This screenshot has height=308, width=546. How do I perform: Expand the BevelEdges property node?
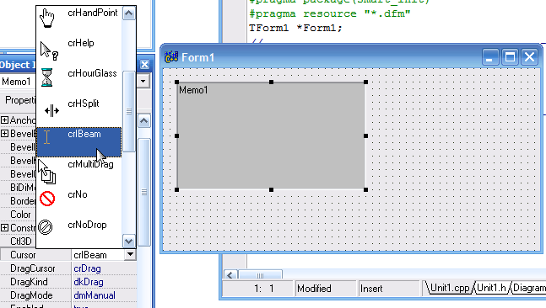(4, 133)
